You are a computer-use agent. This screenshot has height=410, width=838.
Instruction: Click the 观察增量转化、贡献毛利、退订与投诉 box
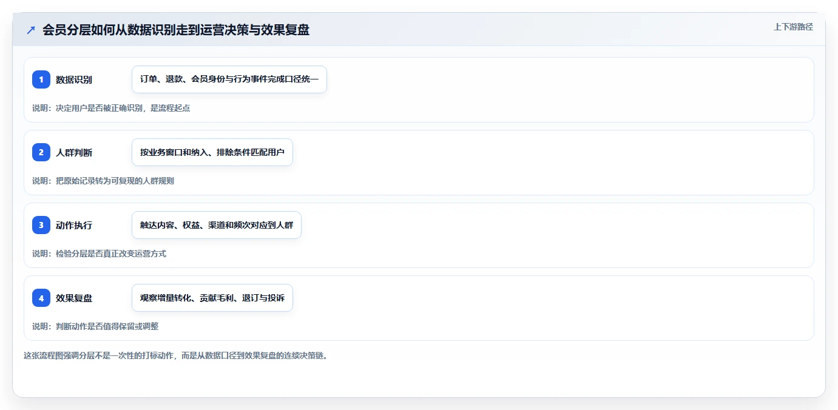[212, 298]
